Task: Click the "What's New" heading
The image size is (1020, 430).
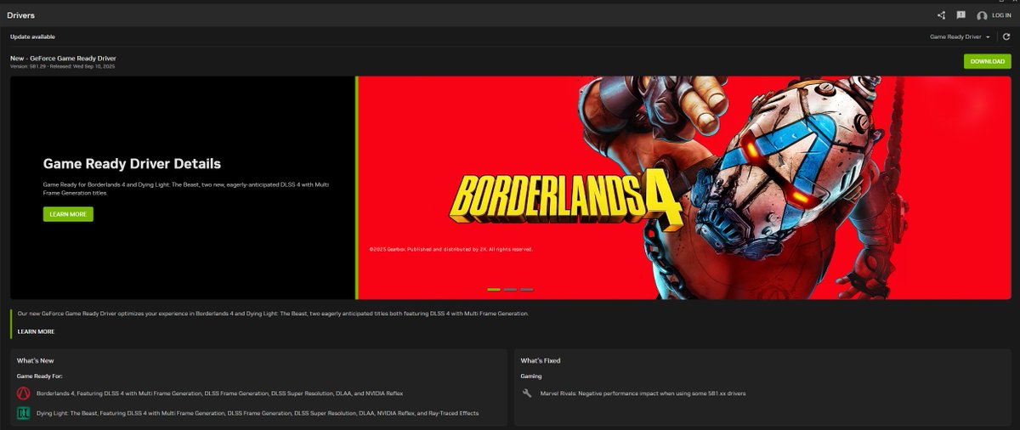Action: (35, 360)
